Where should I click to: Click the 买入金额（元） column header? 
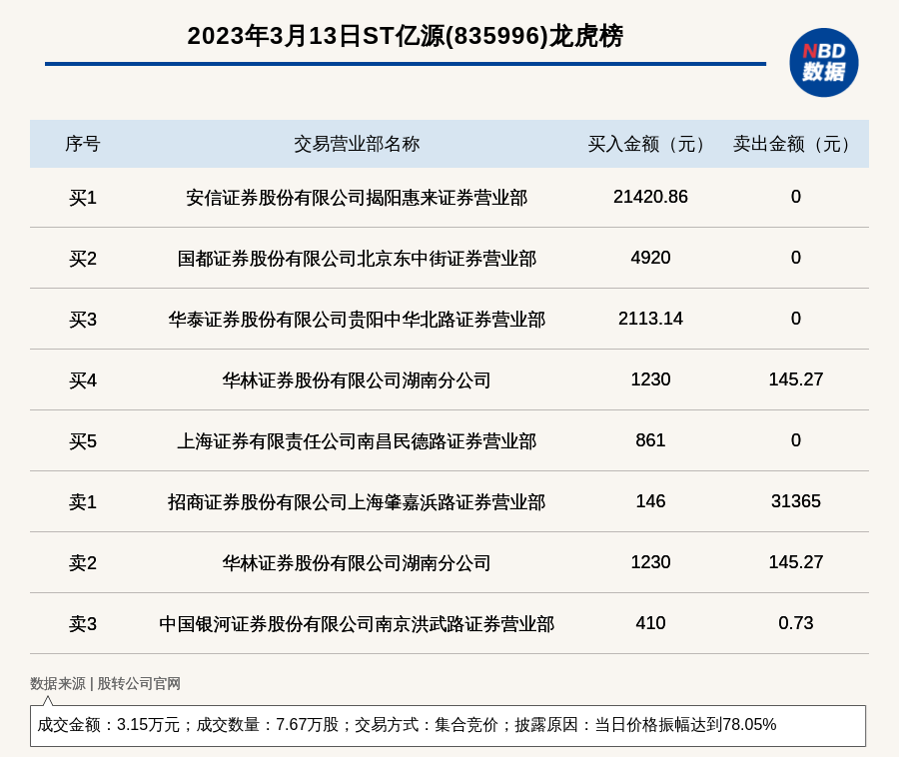[650, 144]
